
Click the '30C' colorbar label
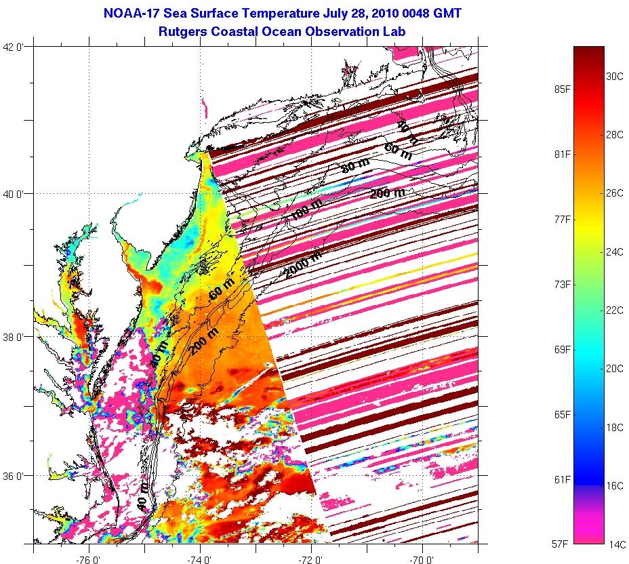(615, 76)
